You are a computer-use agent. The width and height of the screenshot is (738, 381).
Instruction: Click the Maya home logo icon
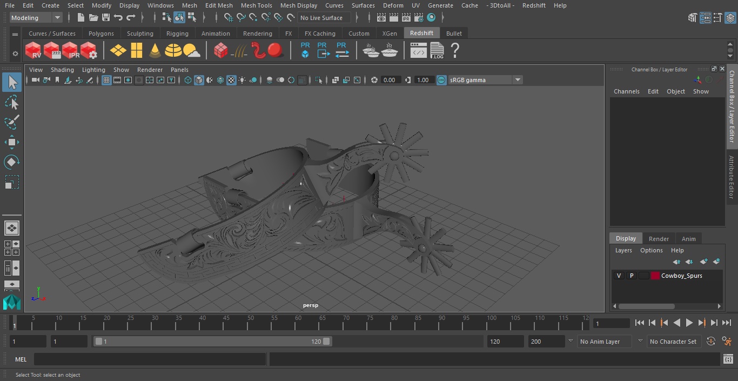[x=11, y=302]
